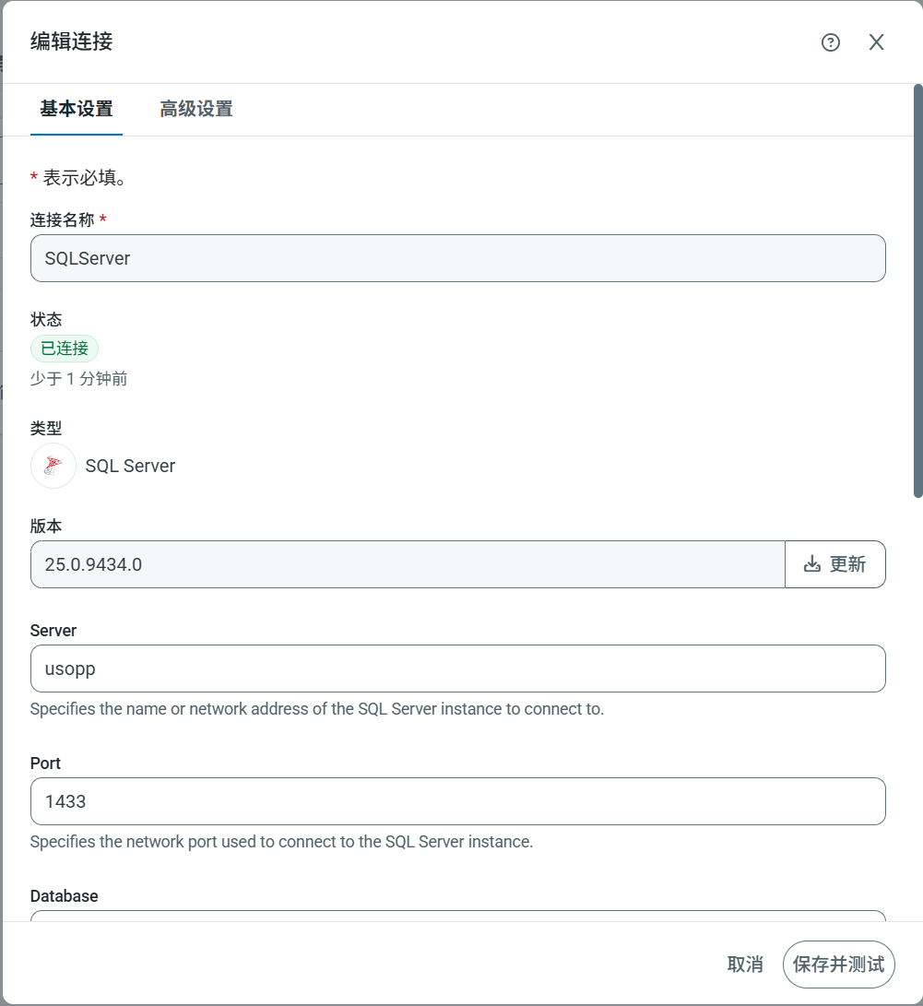Click the Port field description text
The image size is (923, 1006).
[281, 842]
